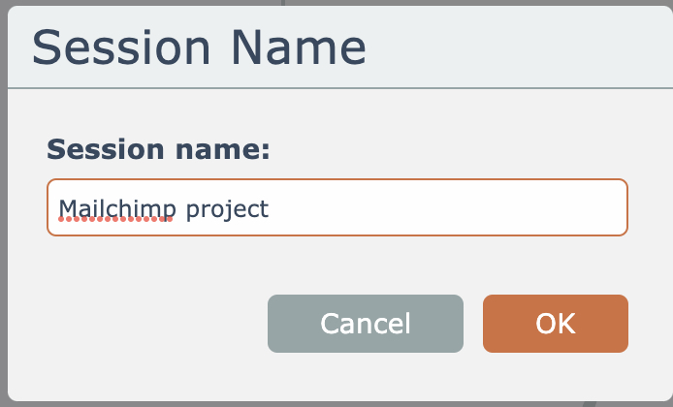673x407 pixels.
Task: Click the word "Mailchimp" in the field
Action: (114, 208)
